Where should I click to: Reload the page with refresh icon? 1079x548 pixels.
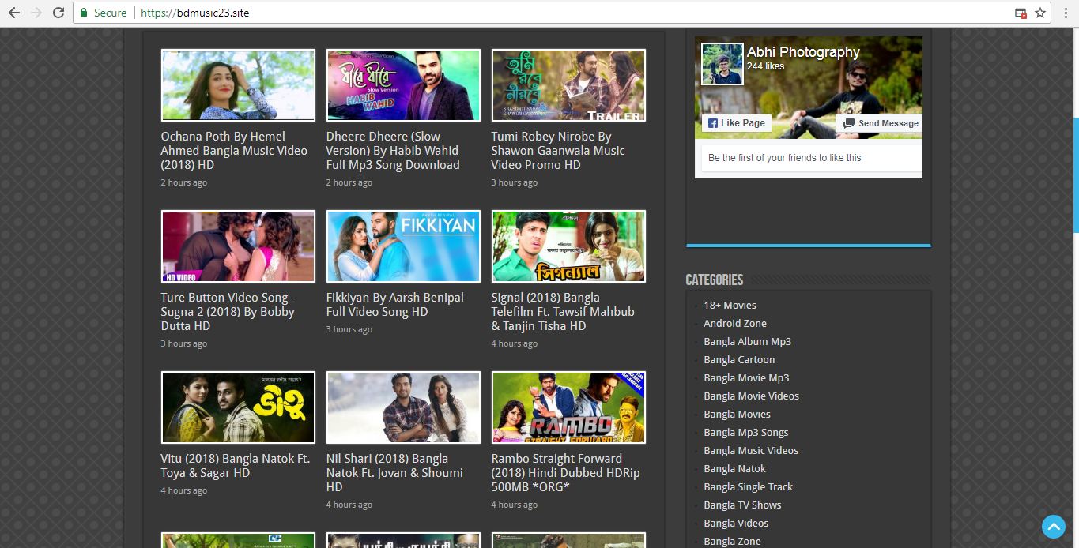pyautogui.click(x=58, y=13)
